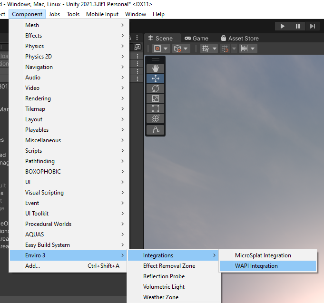The height and width of the screenshot is (303, 324).
Task: Open the Jobs menu
Action: tap(54, 14)
